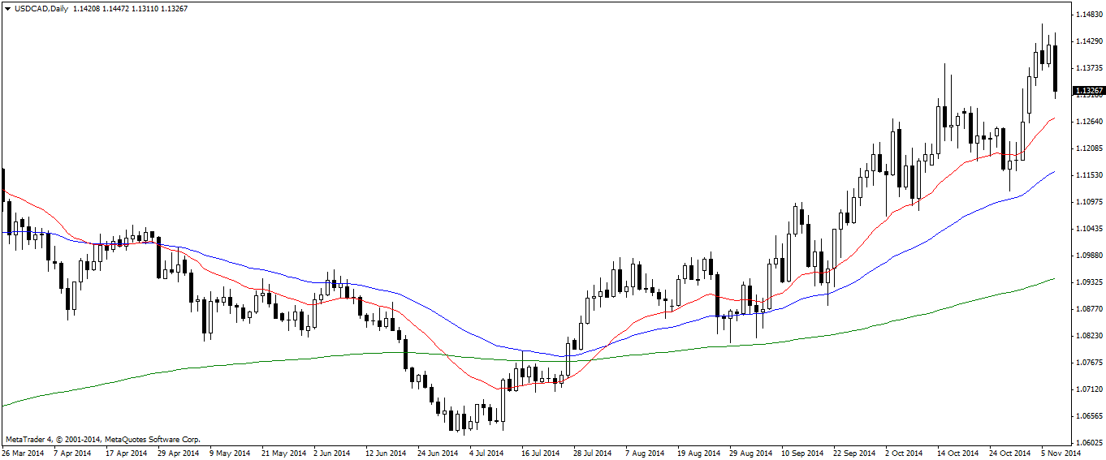1106x460 pixels.
Task: Click the 24 Jun 2014 date label
Action: click(438, 454)
